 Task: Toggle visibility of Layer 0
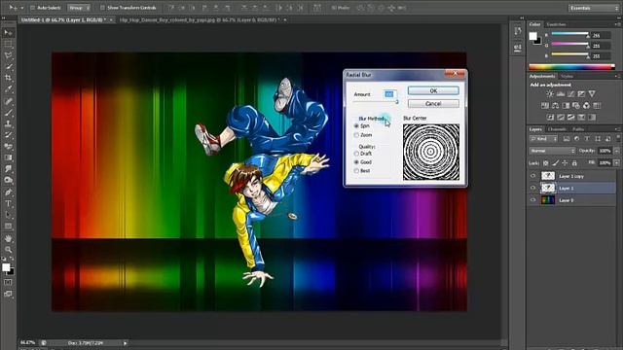[533, 200]
